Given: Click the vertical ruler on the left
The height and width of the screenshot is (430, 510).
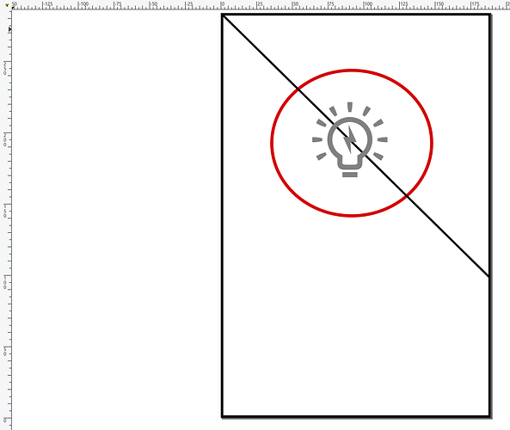Looking at the screenshot, I should click(5, 220).
